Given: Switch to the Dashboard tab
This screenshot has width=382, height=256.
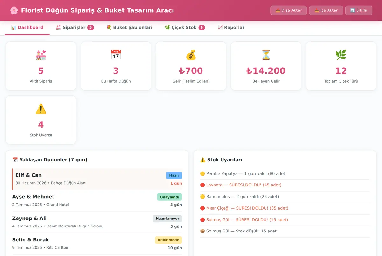Looking at the screenshot, I should [x=27, y=28].
